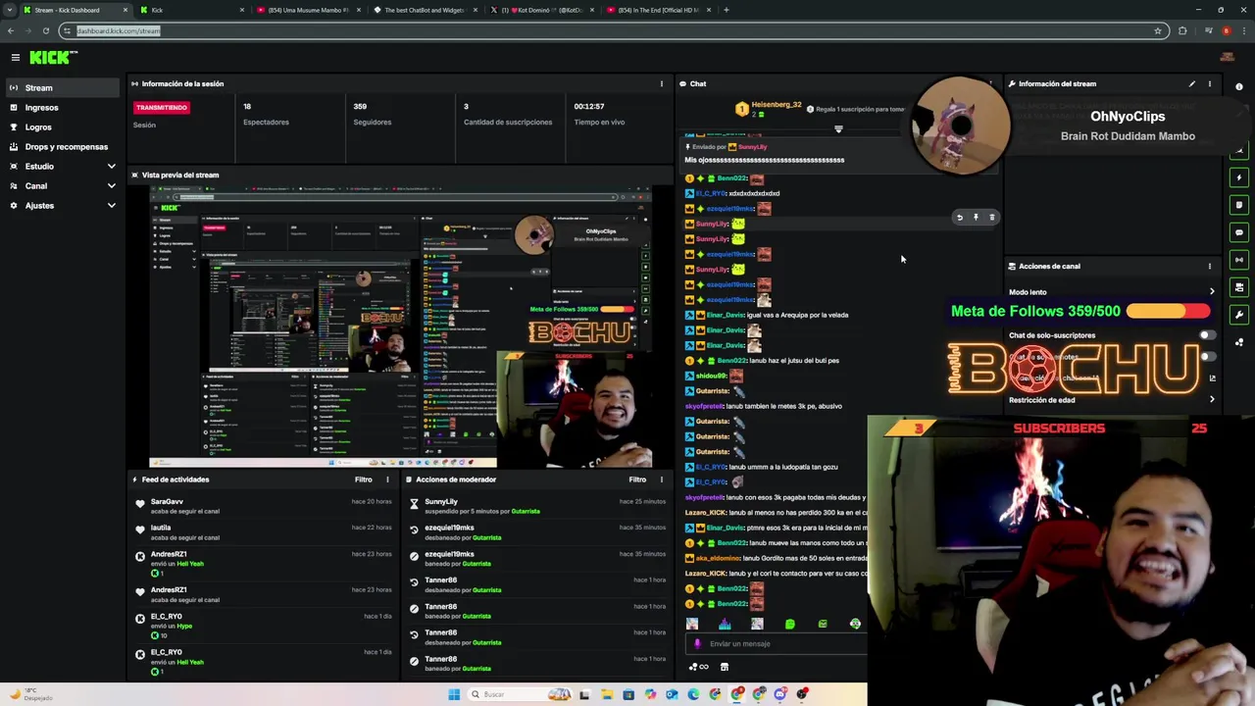Screen dimensions: 1255x706
Task: Switch to In The End browser tab
Action: click(657, 10)
